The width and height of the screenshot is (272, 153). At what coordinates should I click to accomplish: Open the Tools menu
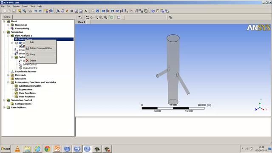pos(33,6)
